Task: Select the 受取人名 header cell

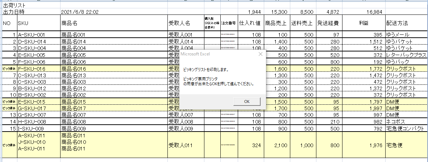Action: [x=186, y=23]
